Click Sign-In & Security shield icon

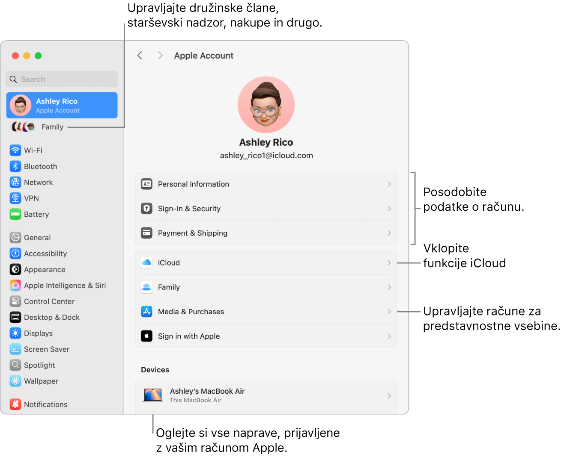coord(146,209)
